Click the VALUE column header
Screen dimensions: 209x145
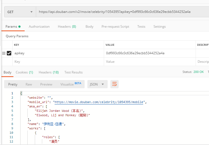coord(110,45)
